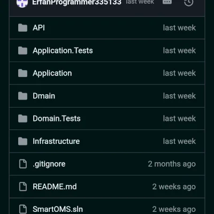This screenshot has height=214, width=214.
Task: Open the Dmain folder
Action: 44,96
